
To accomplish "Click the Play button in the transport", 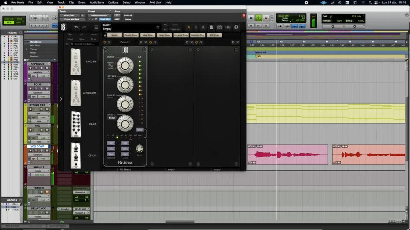I will (x=259, y=18).
